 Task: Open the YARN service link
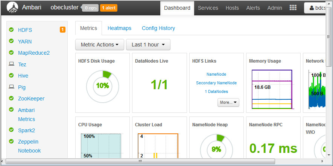tap(25, 42)
